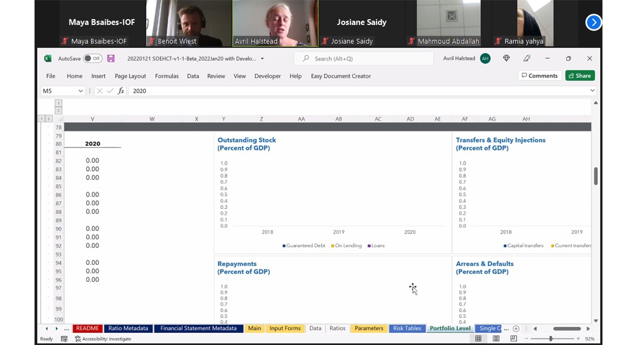Open Avril Halstead account avatar

click(x=485, y=58)
